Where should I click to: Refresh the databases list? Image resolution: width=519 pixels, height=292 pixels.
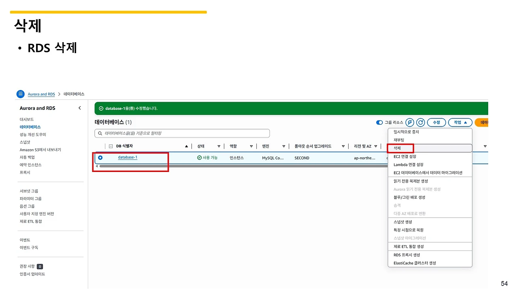tap(420, 122)
